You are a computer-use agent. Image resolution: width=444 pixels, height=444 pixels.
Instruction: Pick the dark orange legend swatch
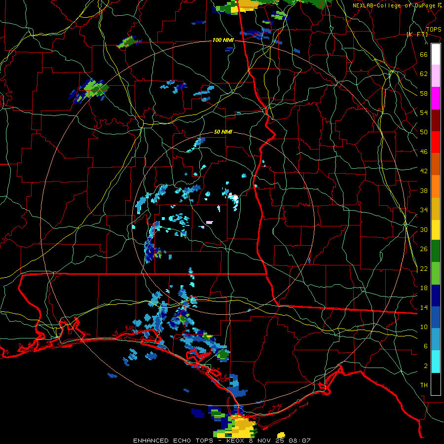[x=436, y=164]
